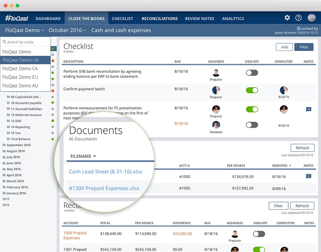Sort documents by MODIFIED column arrow
The image size is (321, 252).
pyautogui.click(x=290, y=166)
